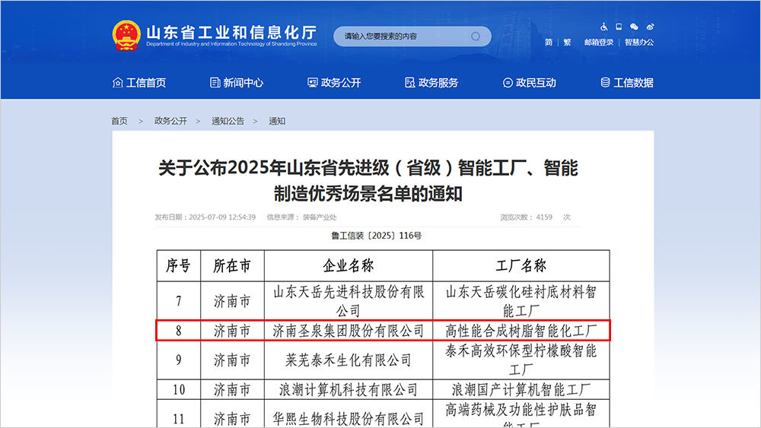
Task: Switch to simplified Chinese (简)
Action: pos(549,43)
